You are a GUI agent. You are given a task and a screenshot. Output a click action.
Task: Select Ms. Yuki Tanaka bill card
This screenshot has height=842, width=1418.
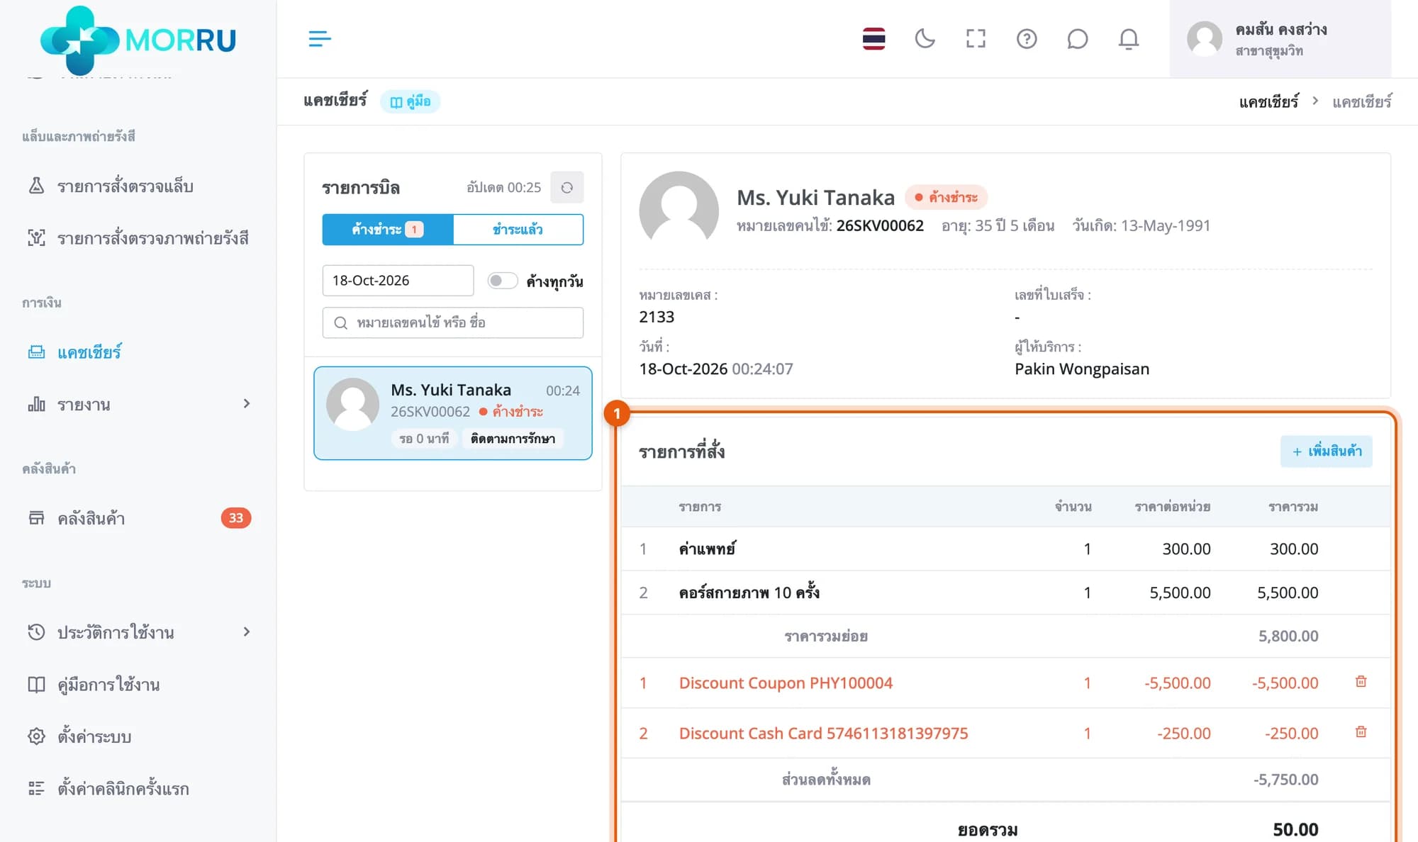click(453, 413)
